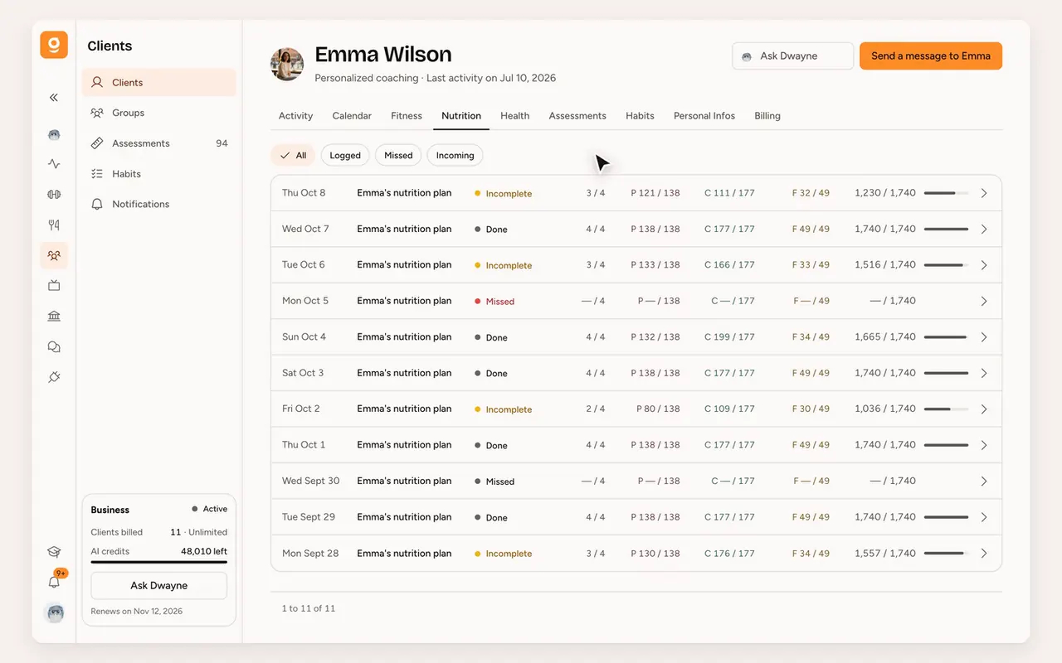This screenshot has height=663, width=1062.
Task: Switch to the Activity tab
Action: pyautogui.click(x=296, y=116)
